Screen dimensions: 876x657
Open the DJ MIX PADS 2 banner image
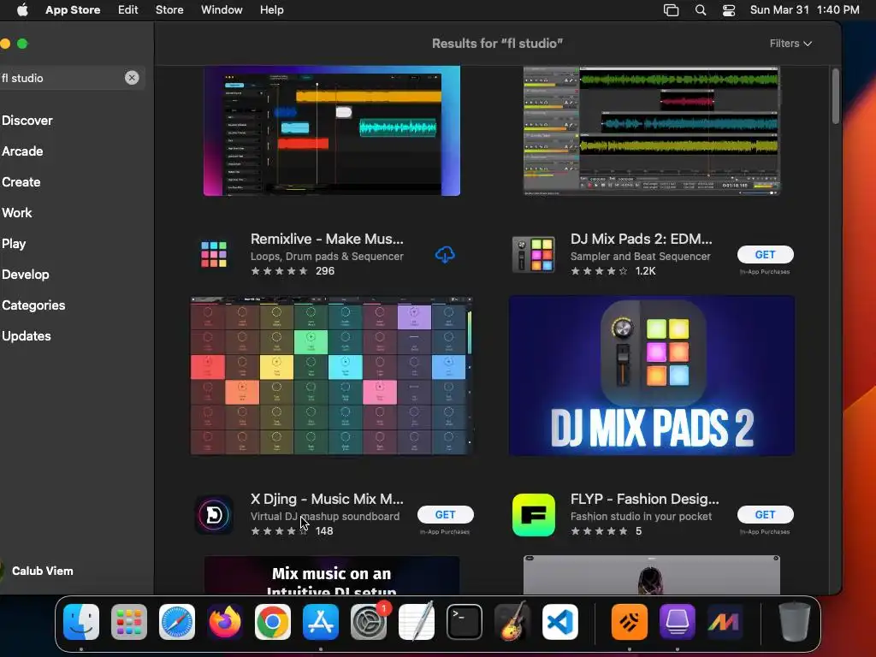click(651, 376)
